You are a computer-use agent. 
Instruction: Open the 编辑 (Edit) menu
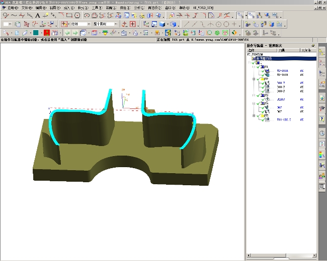(42, 8)
